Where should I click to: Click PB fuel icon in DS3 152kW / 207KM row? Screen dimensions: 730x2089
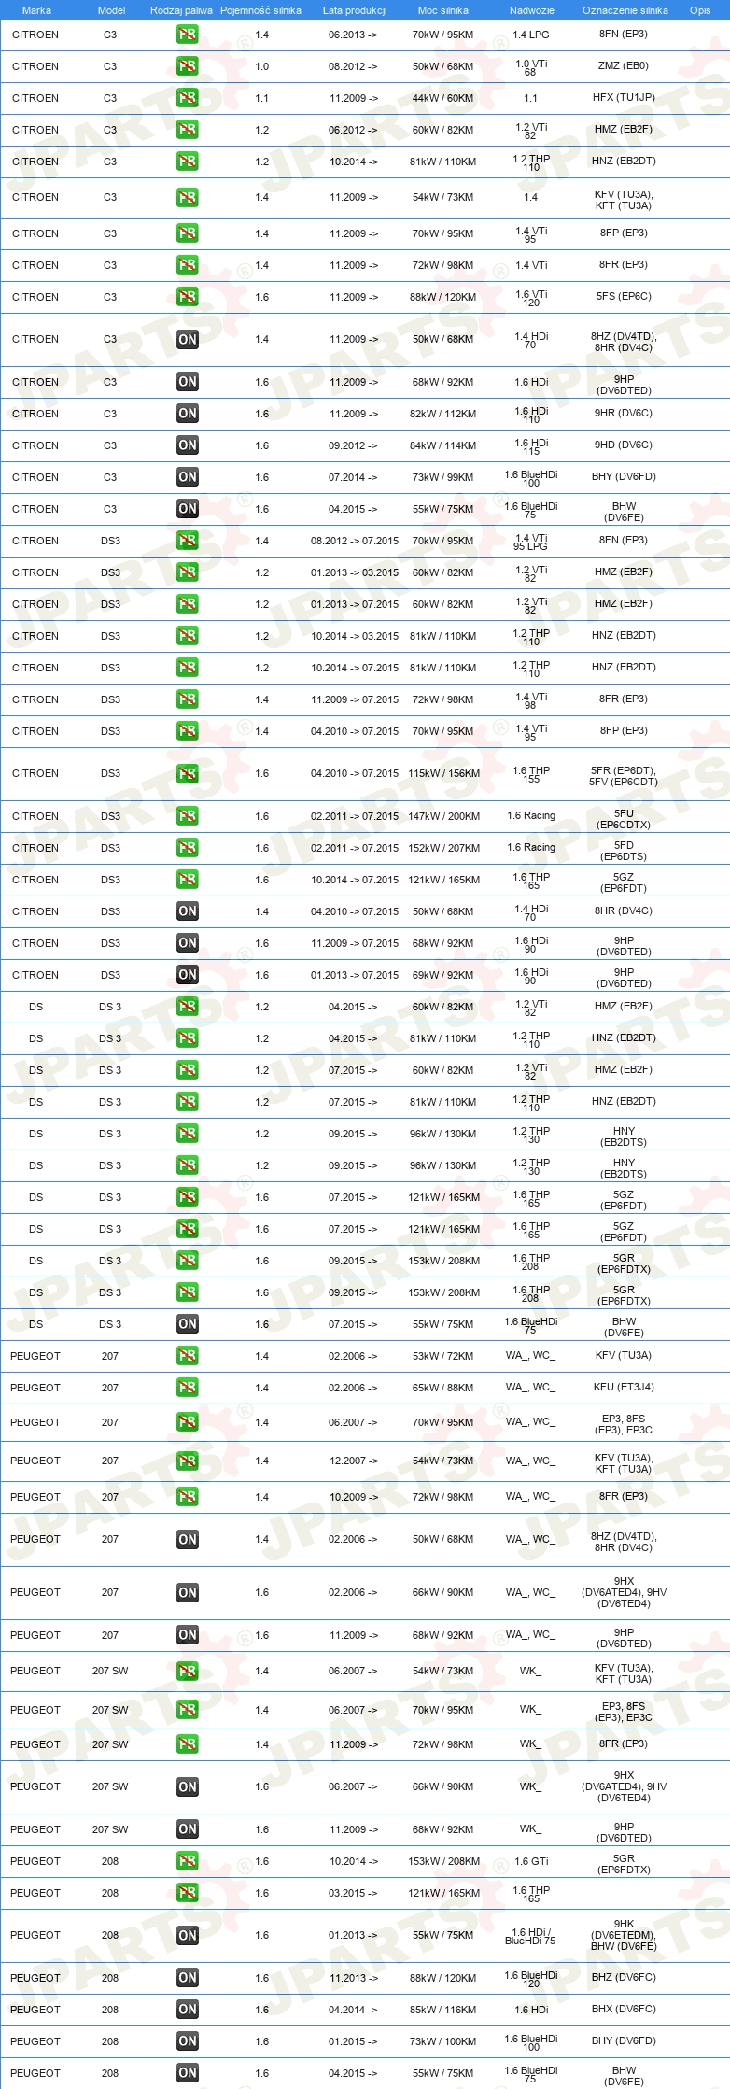click(x=188, y=848)
